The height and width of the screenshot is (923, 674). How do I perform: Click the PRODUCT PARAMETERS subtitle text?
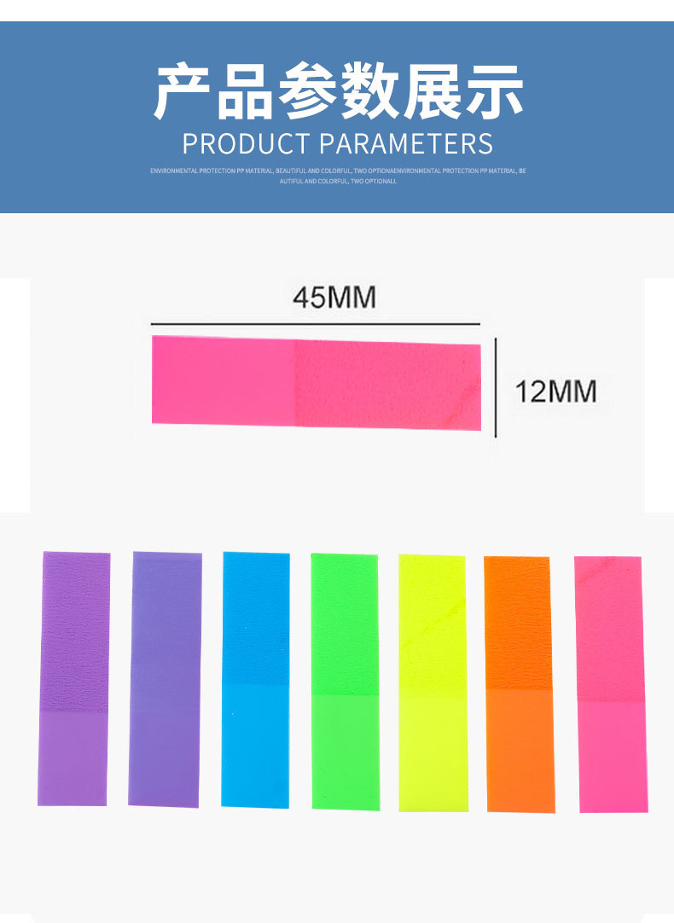click(338, 142)
